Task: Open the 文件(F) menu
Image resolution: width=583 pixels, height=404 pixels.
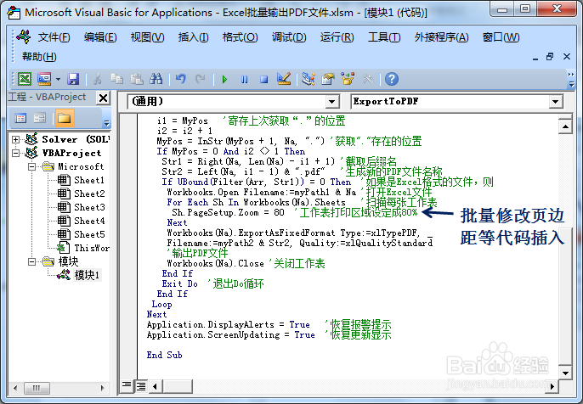Action: (54, 37)
